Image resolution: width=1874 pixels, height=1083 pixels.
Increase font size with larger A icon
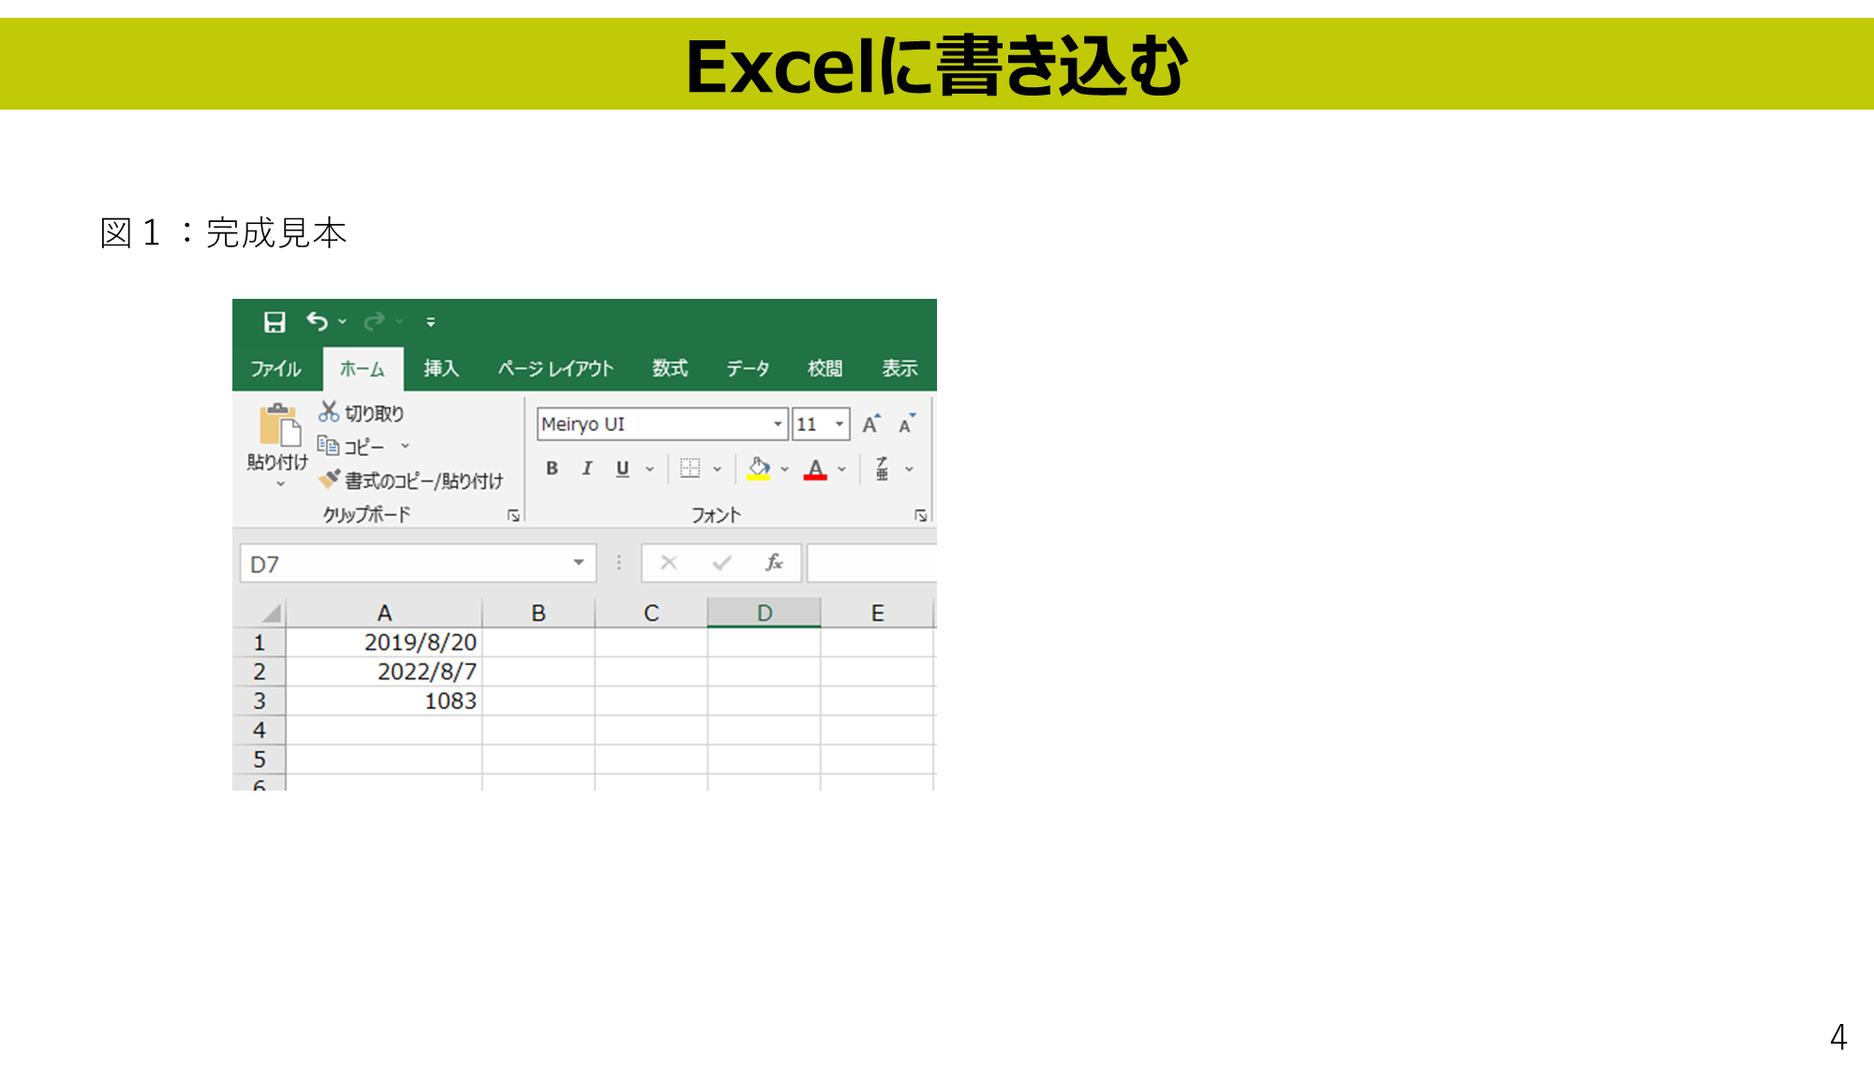point(871,424)
